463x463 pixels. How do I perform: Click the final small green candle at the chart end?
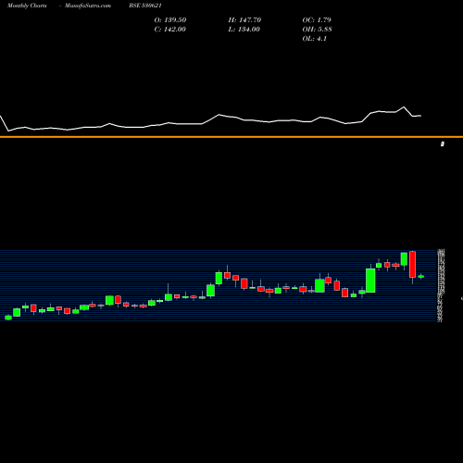tap(421, 277)
